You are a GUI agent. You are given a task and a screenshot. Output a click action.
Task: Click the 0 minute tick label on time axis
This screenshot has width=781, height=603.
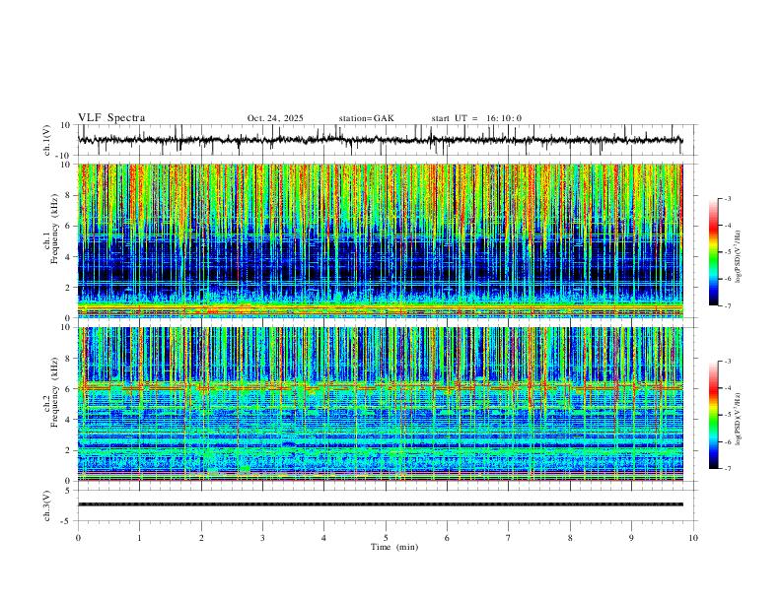tap(78, 538)
